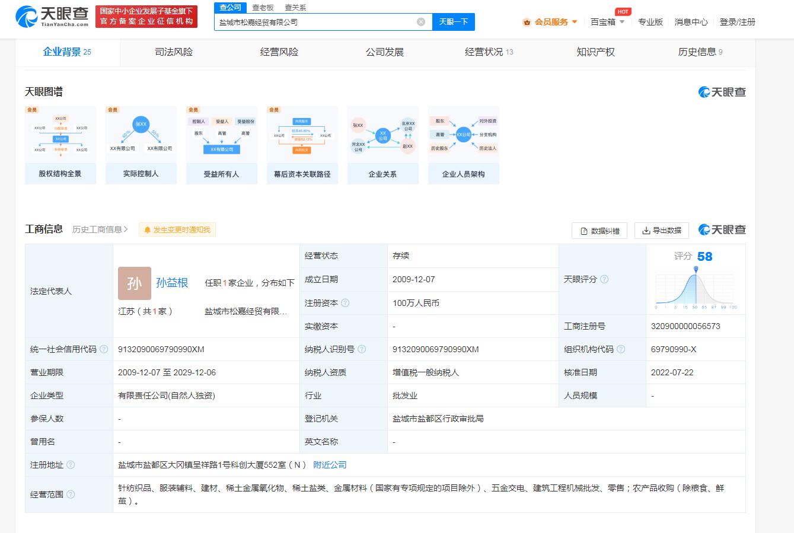Open 幕后资本关联路径 graph thumbnail

[x=302, y=145]
